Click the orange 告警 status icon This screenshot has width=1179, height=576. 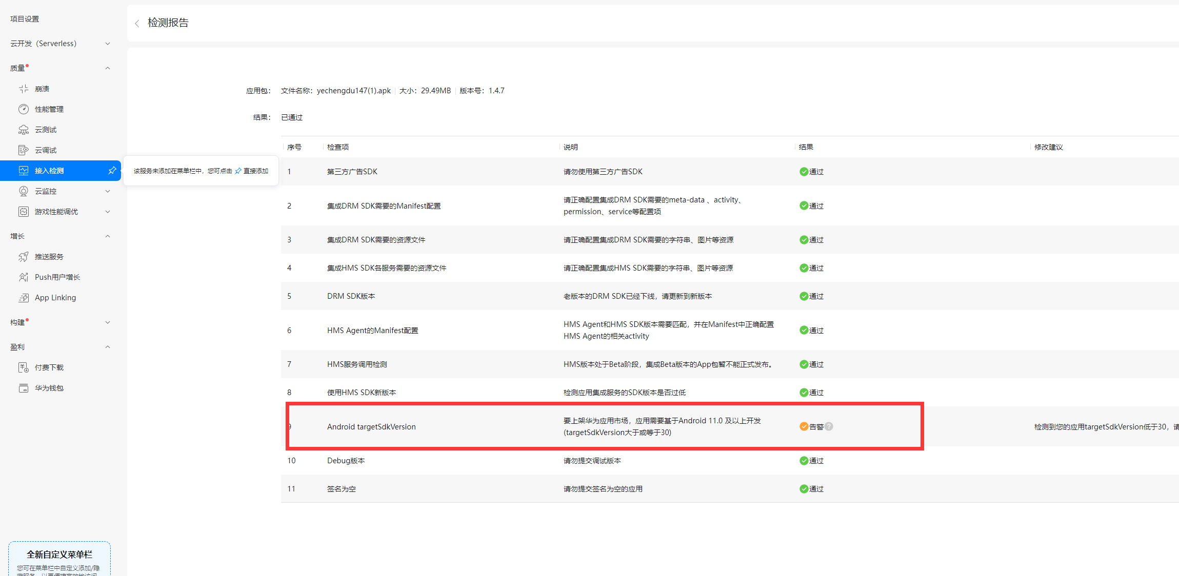pyautogui.click(x=804, y=426)
